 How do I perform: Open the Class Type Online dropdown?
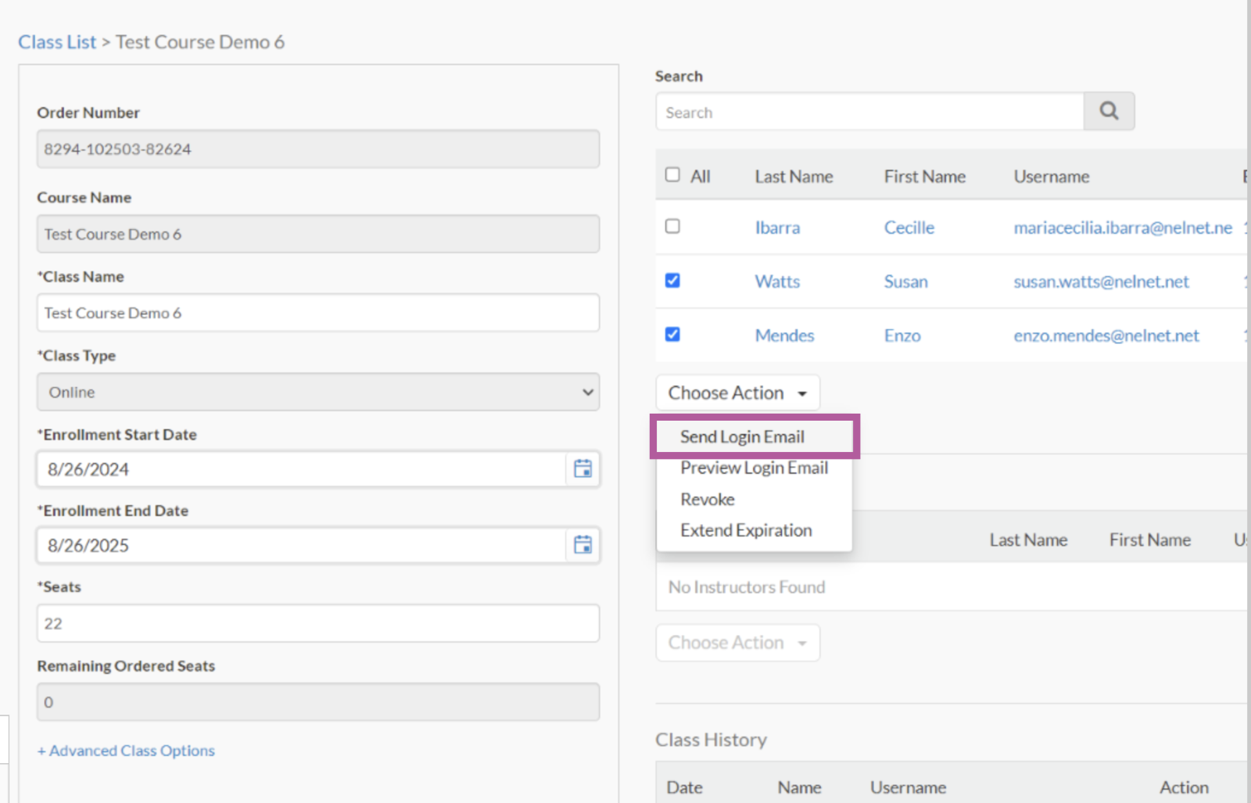coord(318,392)
